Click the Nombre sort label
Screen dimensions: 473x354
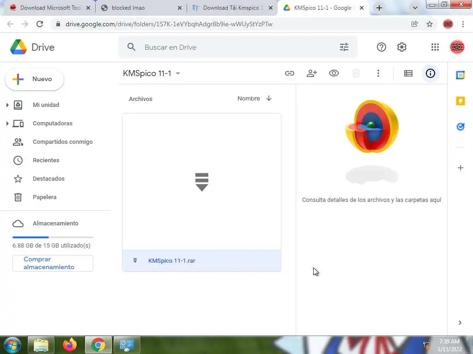tap(249, 99)
